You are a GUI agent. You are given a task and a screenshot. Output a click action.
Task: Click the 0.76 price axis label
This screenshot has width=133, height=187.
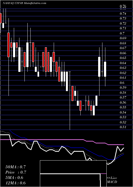tap(123, 6)
